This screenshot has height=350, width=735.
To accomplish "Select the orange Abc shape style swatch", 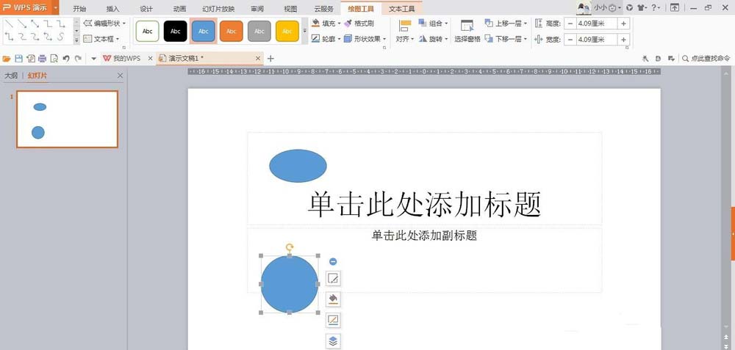I will point(232,32).
